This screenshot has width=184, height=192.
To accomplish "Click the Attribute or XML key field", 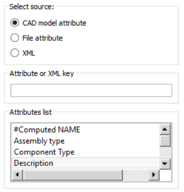I will click(x=91, y=90).
